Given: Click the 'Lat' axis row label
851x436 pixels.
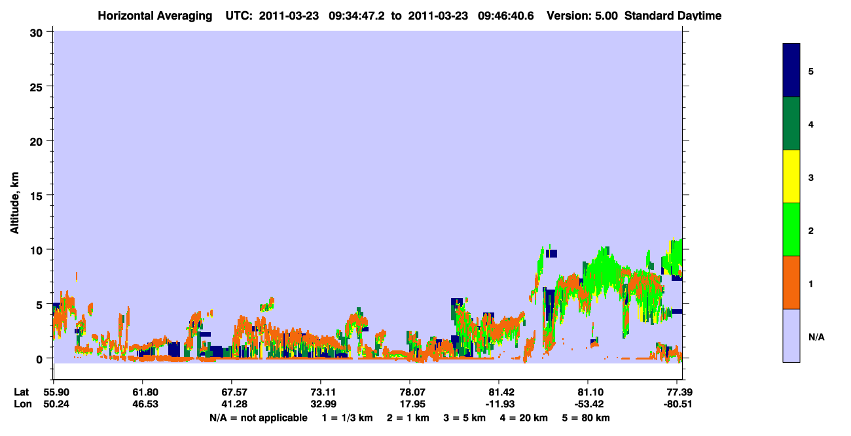Looking at the screenshot, I should point(22,392).
